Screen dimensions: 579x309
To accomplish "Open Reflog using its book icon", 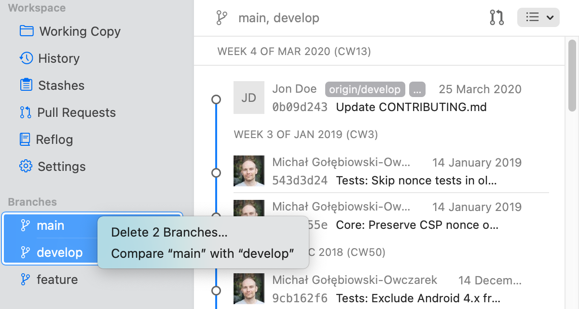I will tap(25, 140).
